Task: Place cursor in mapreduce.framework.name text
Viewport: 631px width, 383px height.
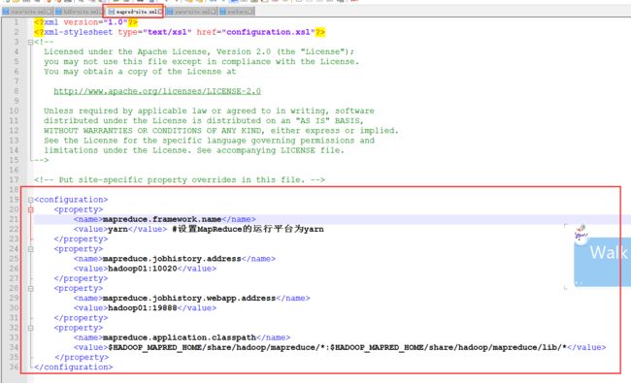Action: coord(162,219)
